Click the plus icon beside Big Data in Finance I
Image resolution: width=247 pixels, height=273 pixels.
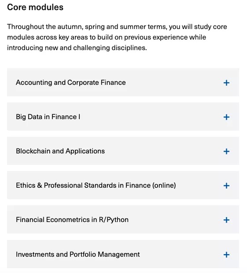[x=226, y=117]
